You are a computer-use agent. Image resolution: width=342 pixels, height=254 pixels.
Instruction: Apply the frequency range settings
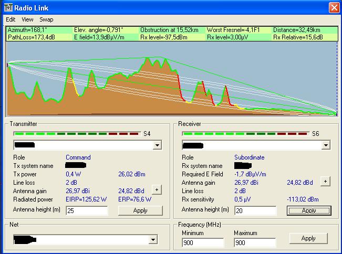tap(308, 238)
